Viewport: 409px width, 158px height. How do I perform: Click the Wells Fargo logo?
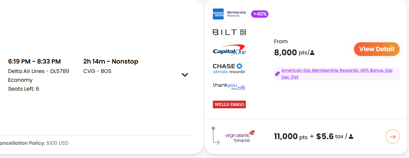click(229, 104)
